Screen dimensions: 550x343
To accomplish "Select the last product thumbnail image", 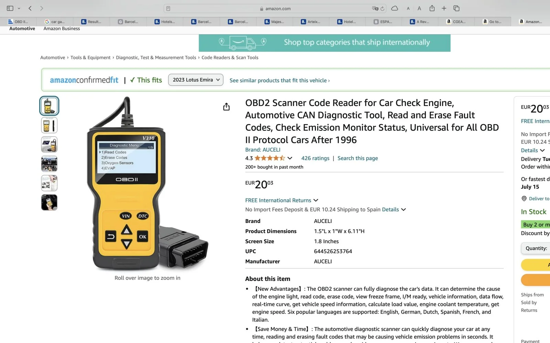I will (49, 202).
